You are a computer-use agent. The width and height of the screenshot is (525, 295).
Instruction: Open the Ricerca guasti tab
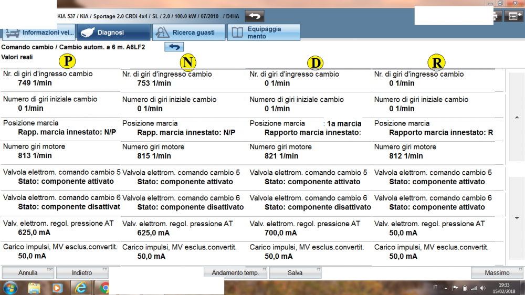coord(189,33)
